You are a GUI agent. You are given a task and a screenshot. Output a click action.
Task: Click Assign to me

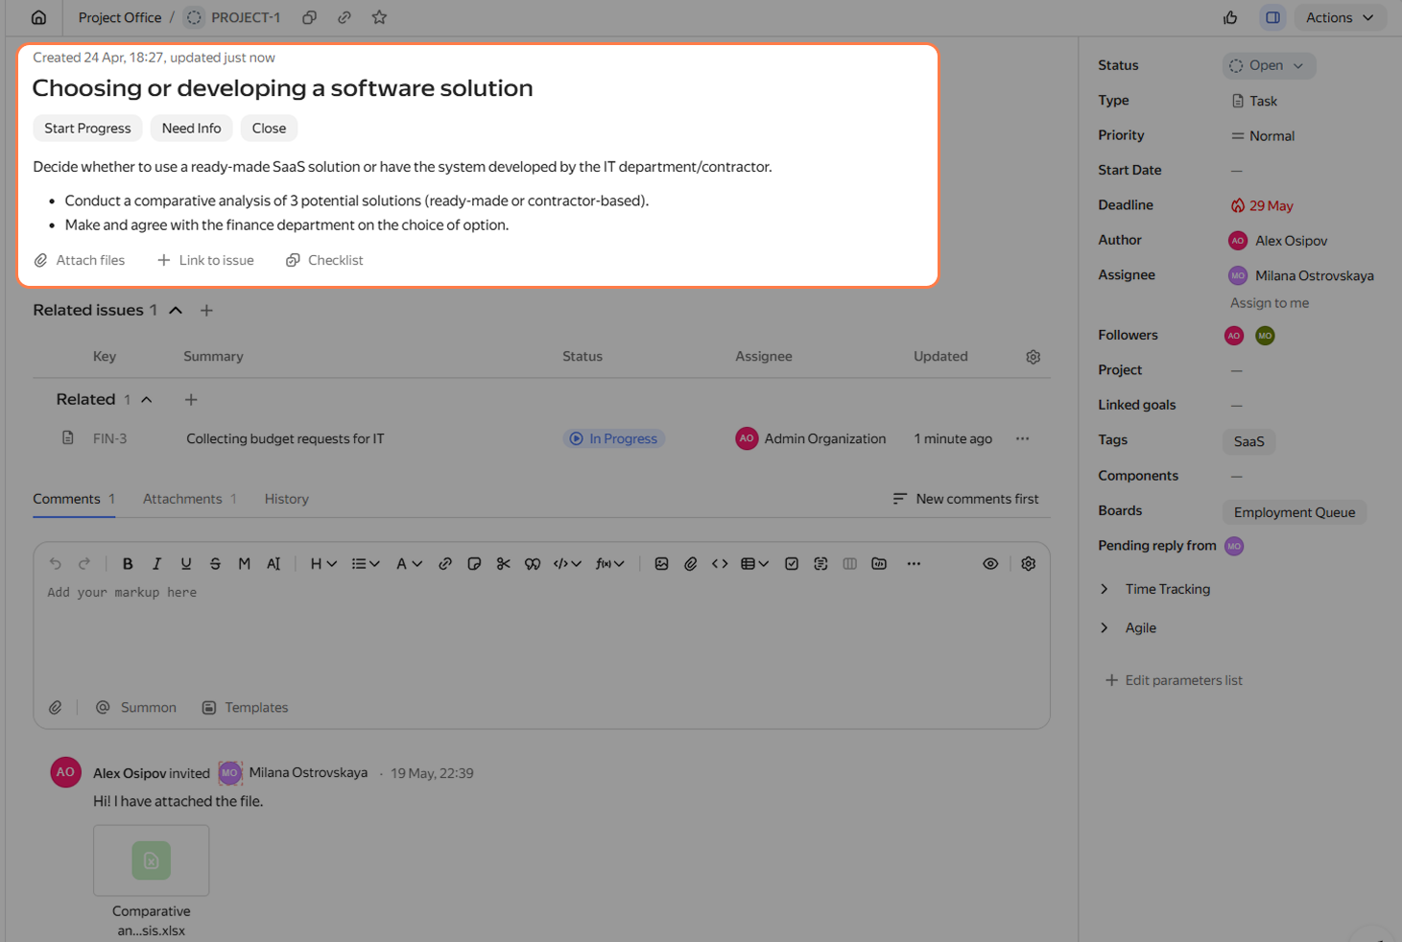[1270, 303]
